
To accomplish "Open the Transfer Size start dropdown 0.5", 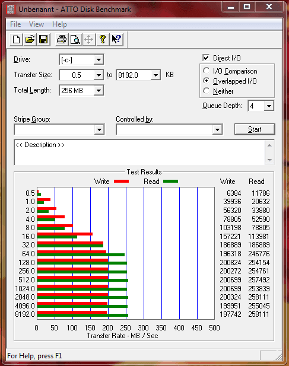I will [99, 75].
